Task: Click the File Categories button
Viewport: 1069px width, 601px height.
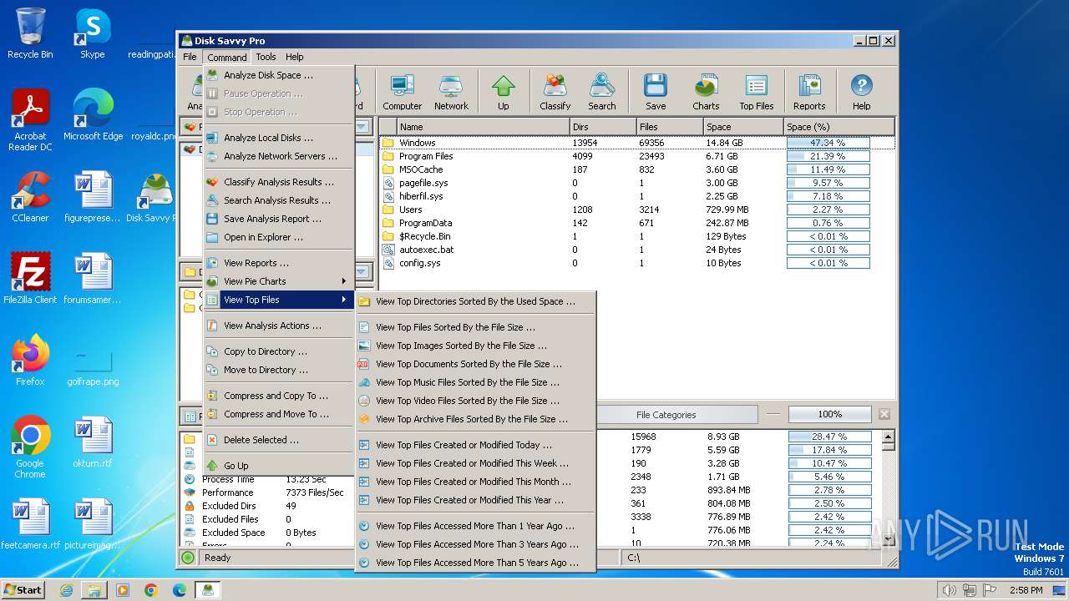Action: point(665,414)
